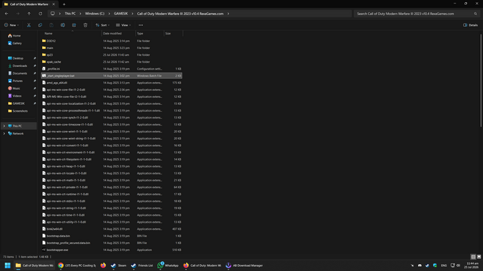Click the Copy icon in toolbar
This screenshot has height=271, width=483.
(40, 25)
